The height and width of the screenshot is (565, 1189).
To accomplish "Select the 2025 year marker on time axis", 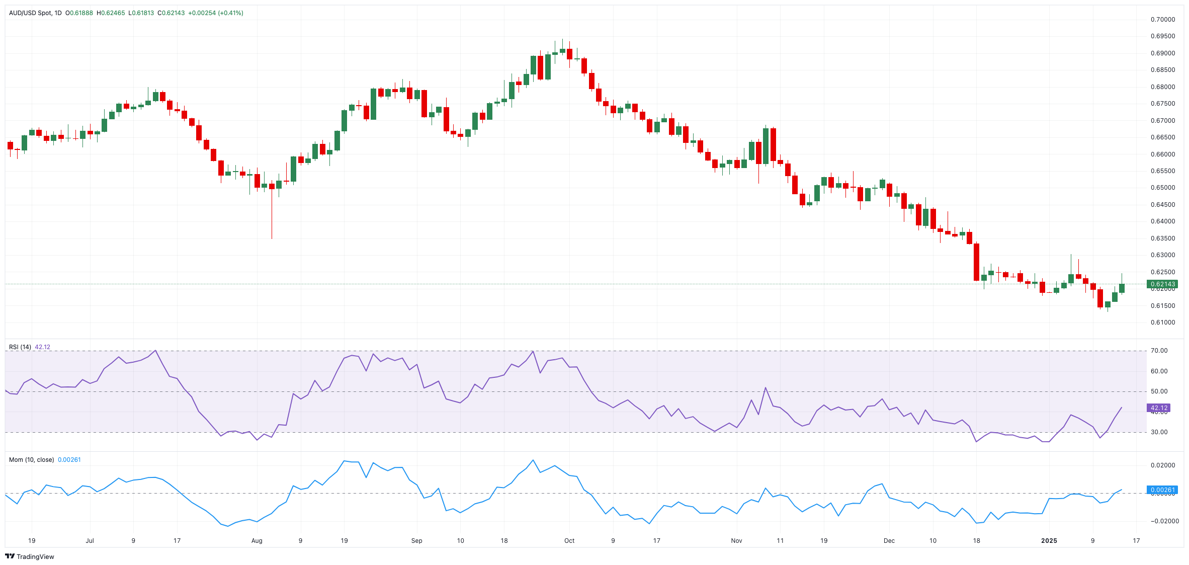I will [x=1049, y=541].
